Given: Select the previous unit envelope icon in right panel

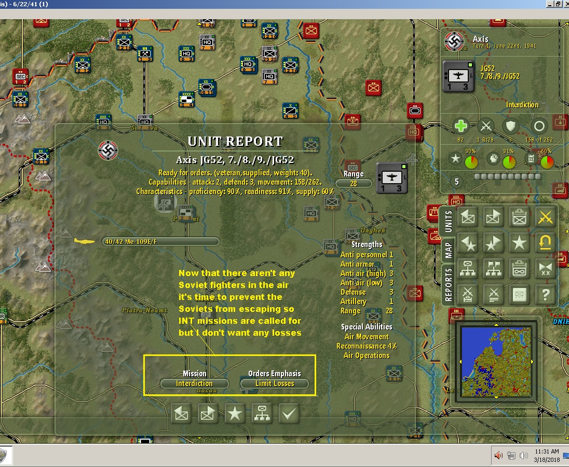Looking at the screenshot, I should [x=468, y=217].
